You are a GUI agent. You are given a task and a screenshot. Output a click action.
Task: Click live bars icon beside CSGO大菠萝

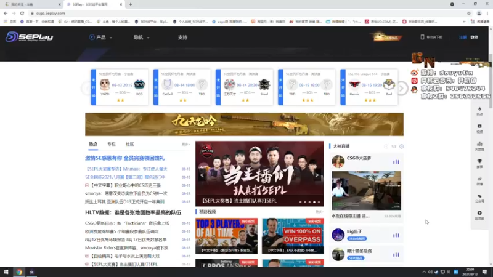tap(396, 162)
